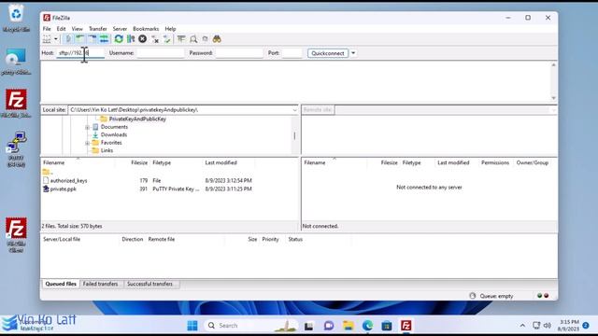598x336 pixels.
Task: Open directory listing filters dialog
Action: (x=181, y=39)
